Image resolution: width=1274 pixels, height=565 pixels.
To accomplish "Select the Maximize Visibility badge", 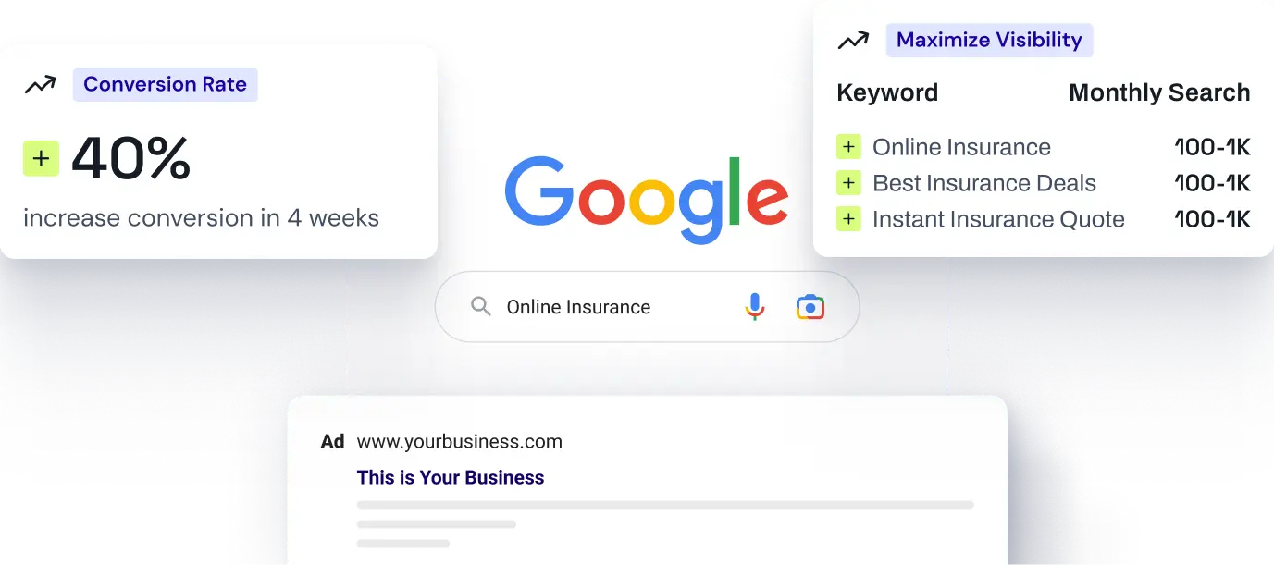I will pyautogui.click(x=989, y=40).
